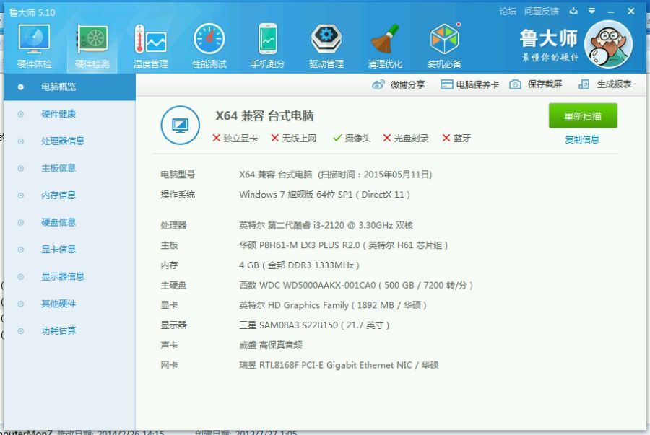Open 性能测试 gauge icon
The height and width of the screenshot is (435, 650).
(209, 40)
